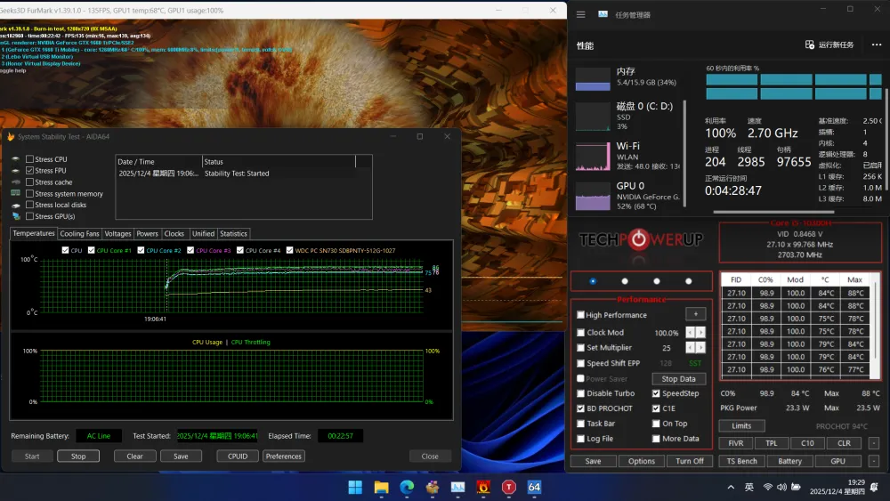Uncheck BD PROCHOT in ThrottleStop
Image resolution: width=890 pixels, height=501 pixels.
click(x=581, y=408)
